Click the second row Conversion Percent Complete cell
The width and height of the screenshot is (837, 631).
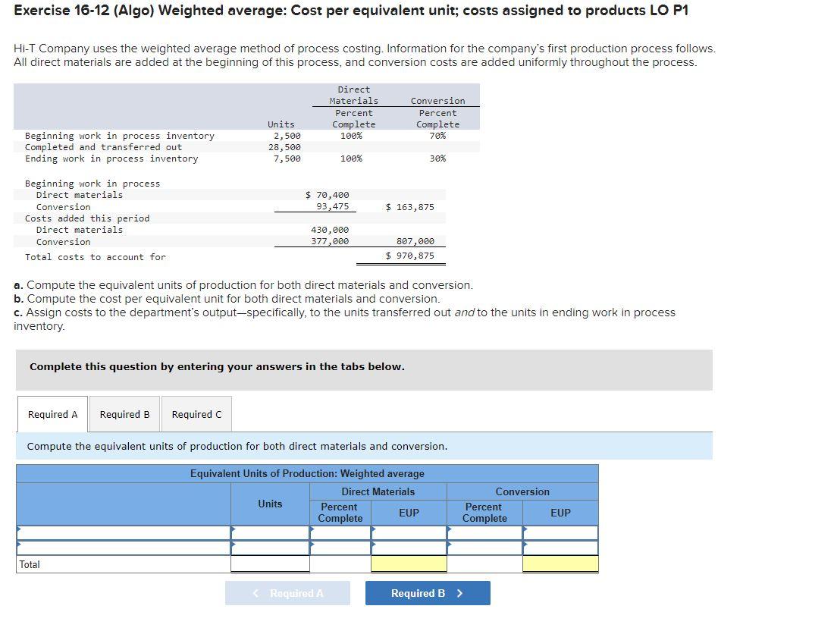[485, 548]
